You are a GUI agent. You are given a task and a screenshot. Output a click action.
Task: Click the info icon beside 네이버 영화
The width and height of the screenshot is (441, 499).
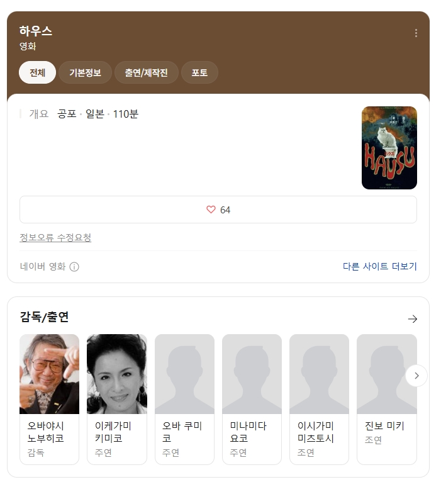coord(74,267)
